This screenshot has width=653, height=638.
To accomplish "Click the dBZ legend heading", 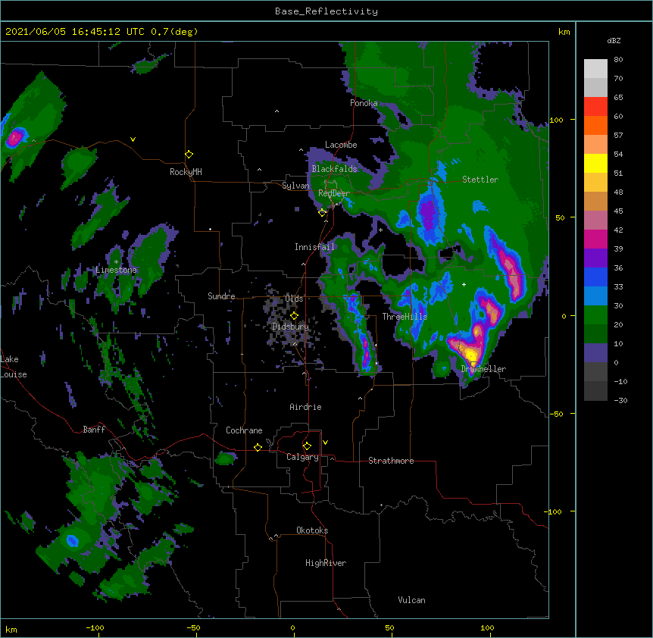I will (614, 41).
